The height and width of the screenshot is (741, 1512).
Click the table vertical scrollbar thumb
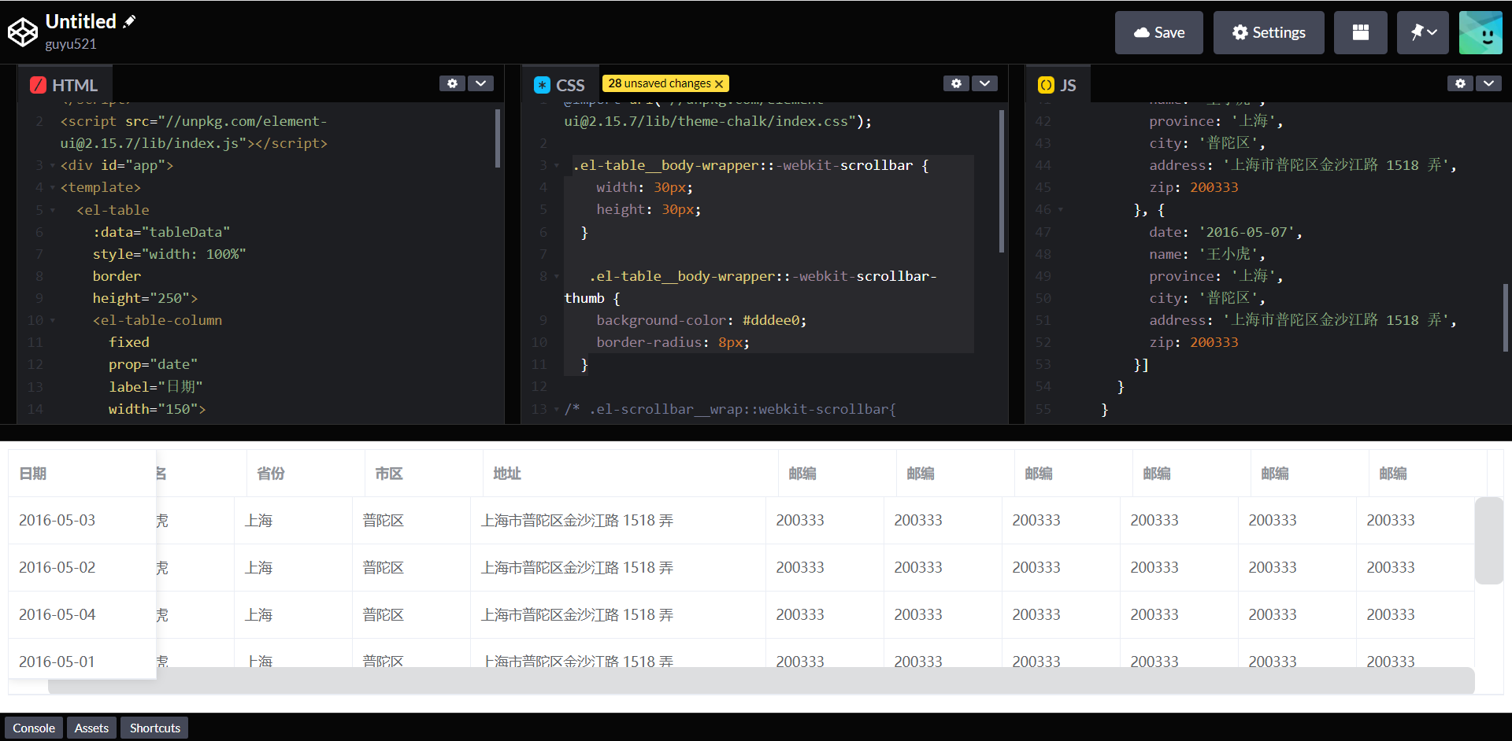[x=1488, y=540]
